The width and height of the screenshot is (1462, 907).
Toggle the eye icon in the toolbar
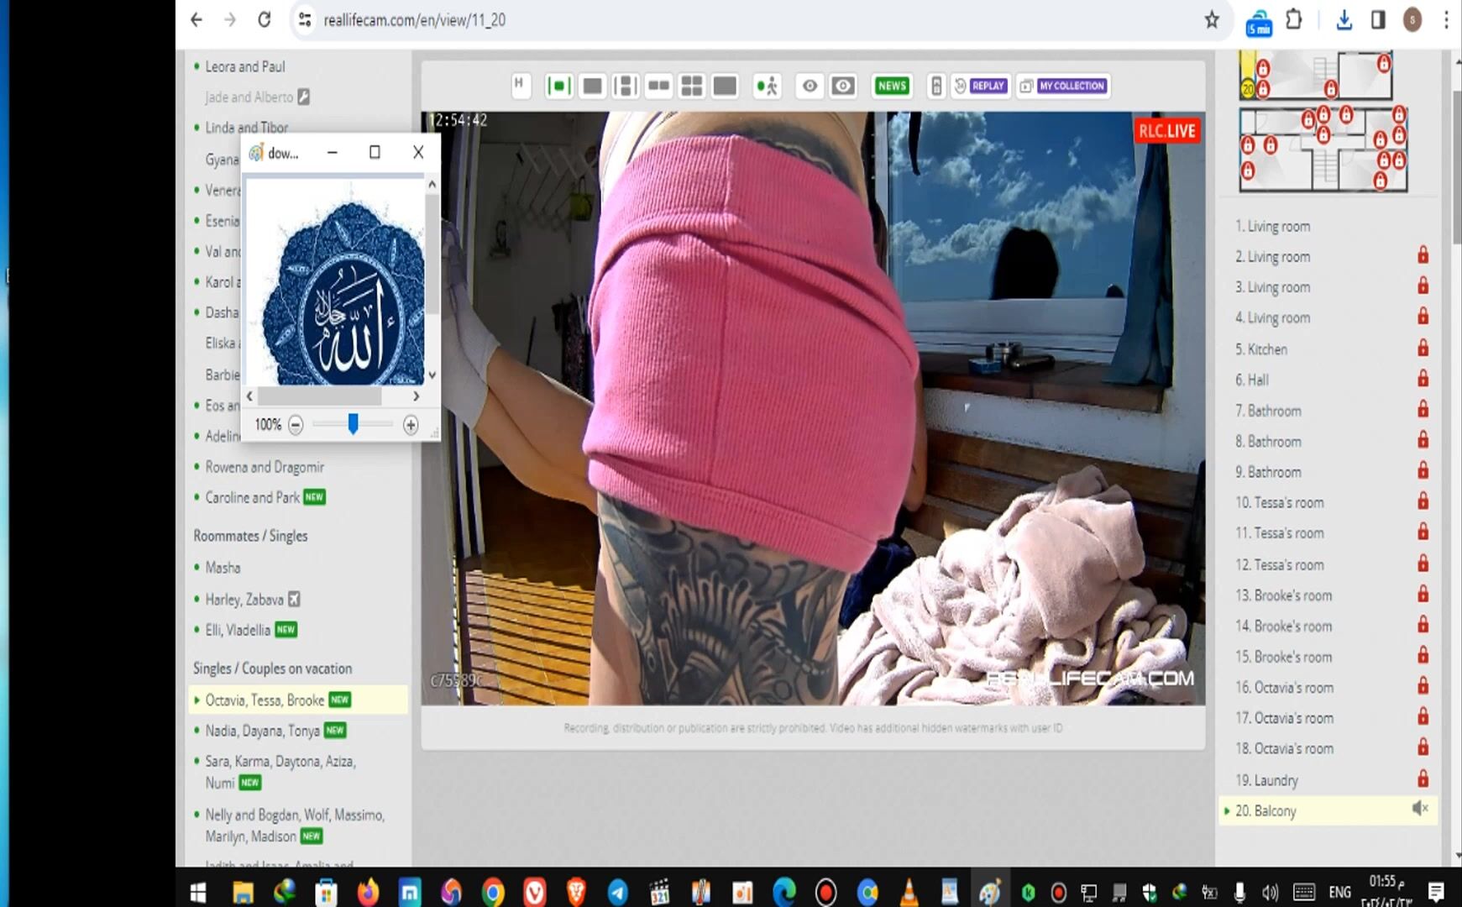click(810, 86)
